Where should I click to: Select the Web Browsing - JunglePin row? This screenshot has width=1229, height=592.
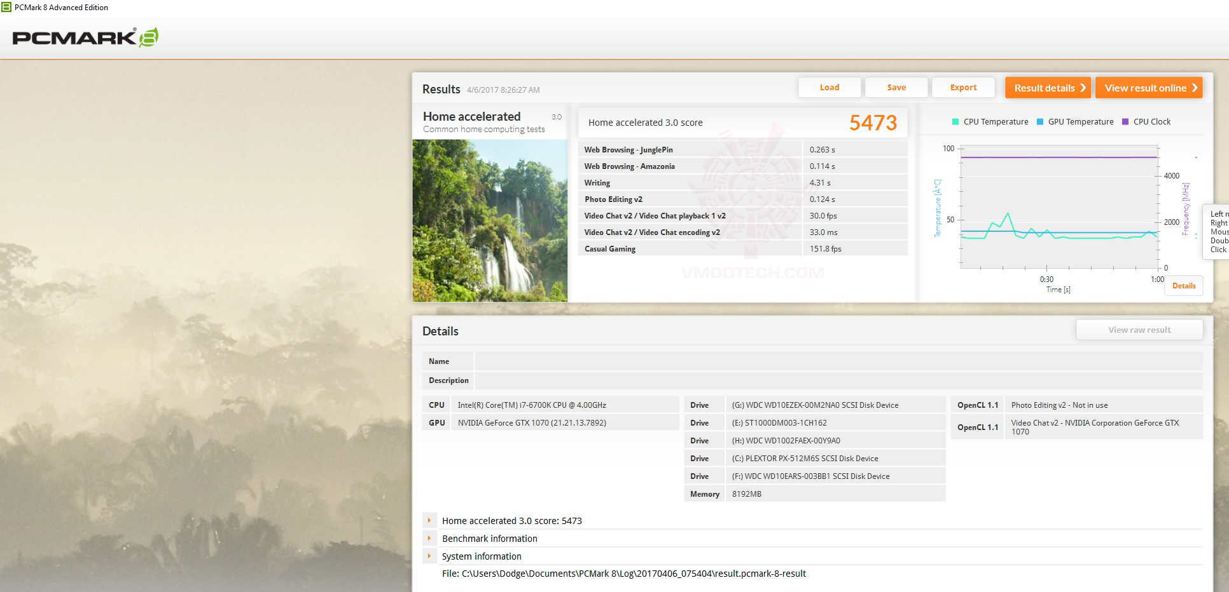742,150
